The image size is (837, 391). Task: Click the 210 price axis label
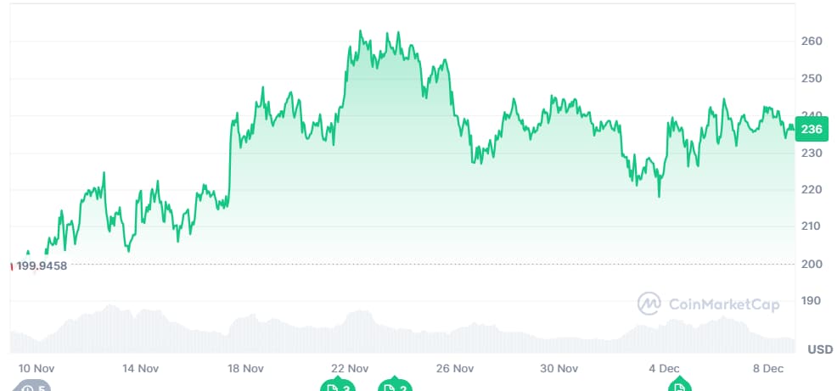coord(812,226)
